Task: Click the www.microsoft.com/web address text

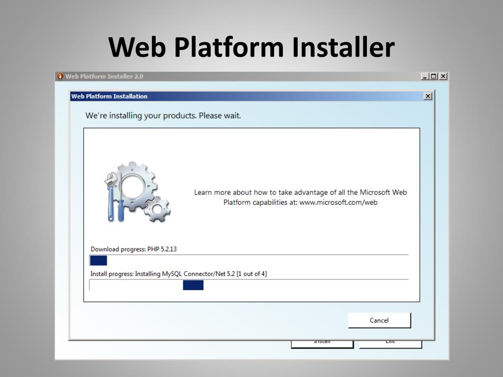Action: [x=338, y=202]
